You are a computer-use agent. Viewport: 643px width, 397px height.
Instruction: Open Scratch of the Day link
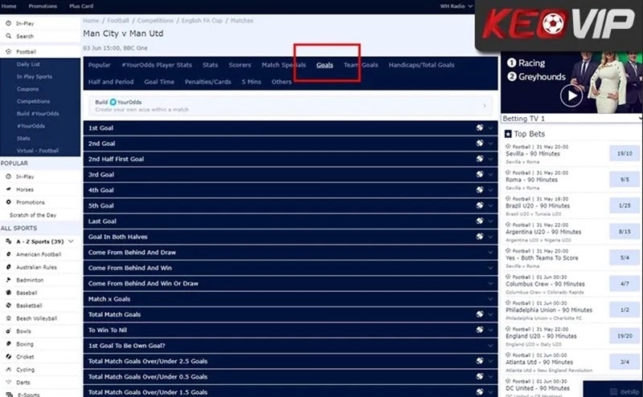[33, 215]
